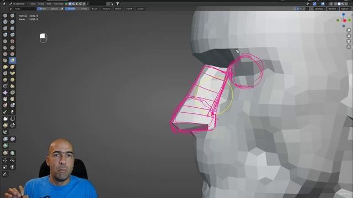Select the Move transform tool

tap(5, 161)
